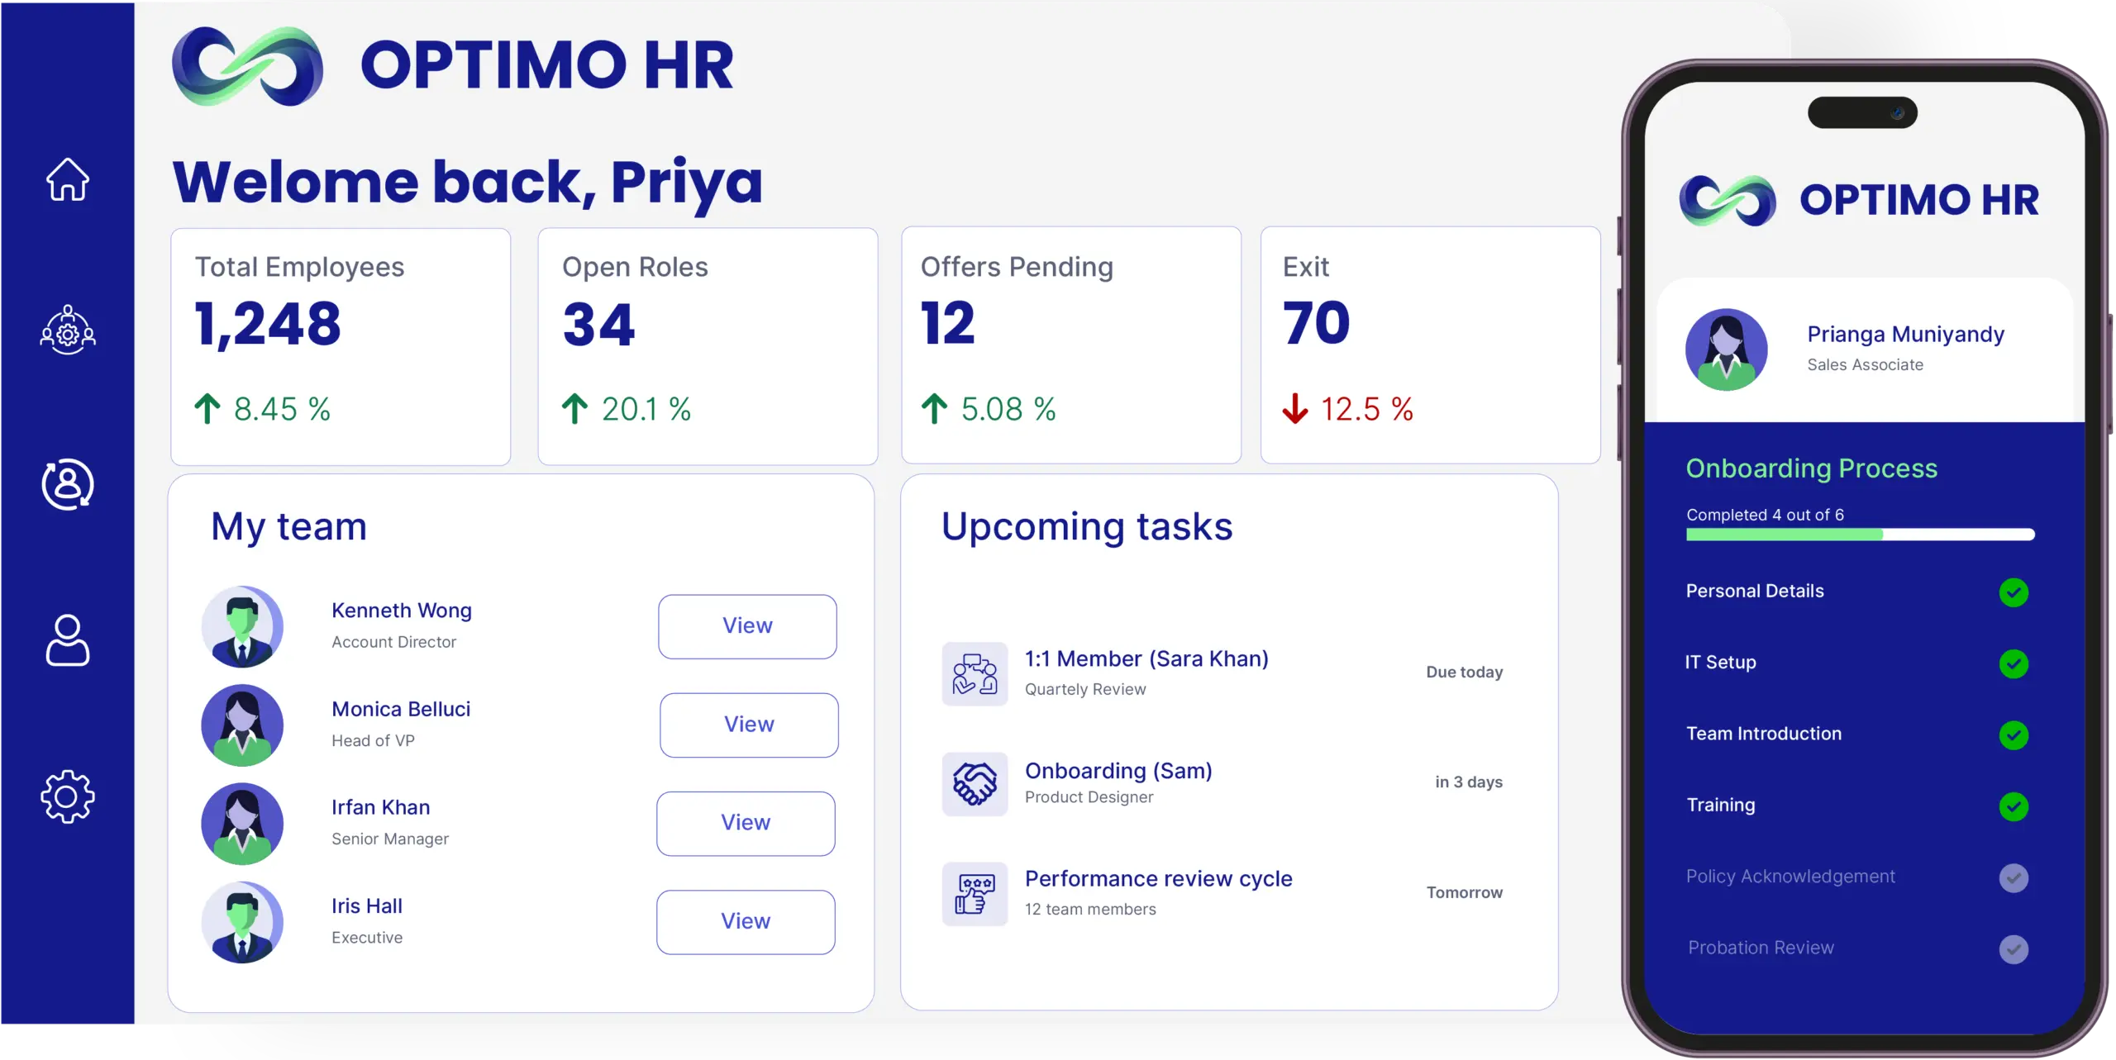Open the settings gear in the sidebar
The height and width of the screenshot is (1060, 2116).
[67, 796]
